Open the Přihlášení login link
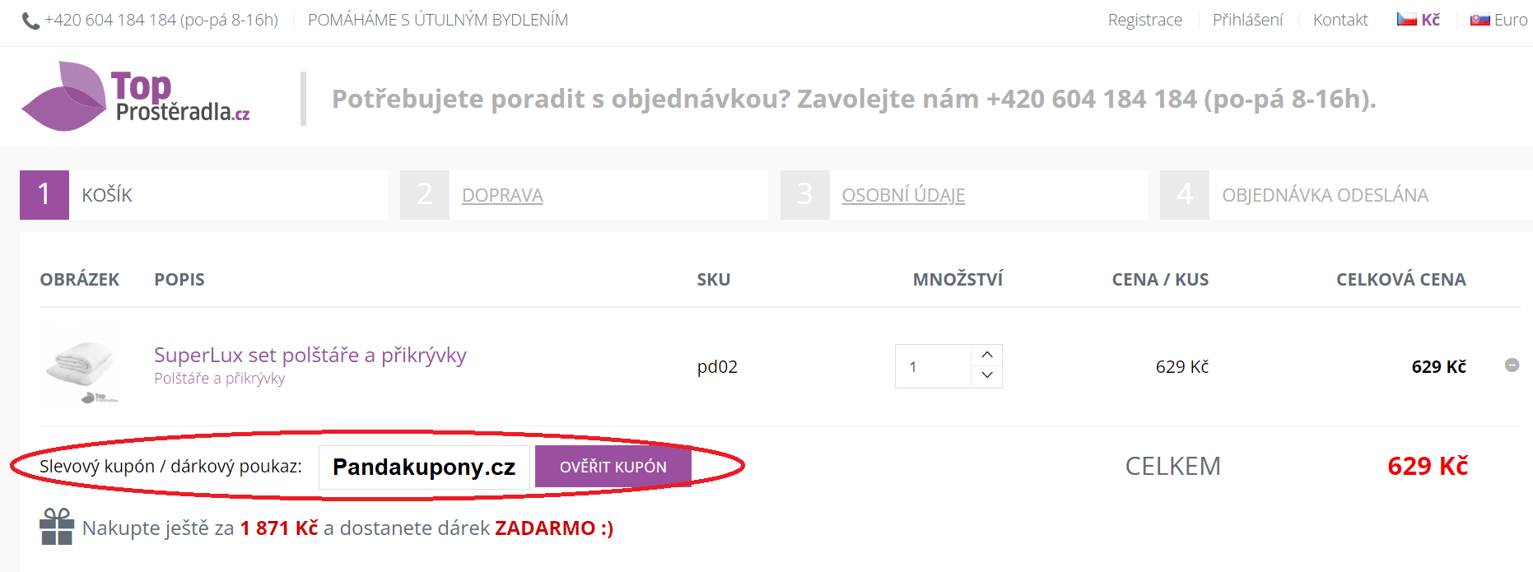The height and width of the screenshot is (572, 1533). 1247,20
